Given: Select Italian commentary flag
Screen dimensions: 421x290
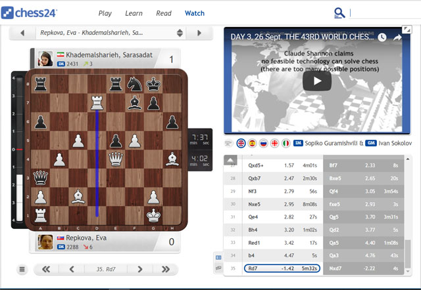Looking at the screenshot, I should coord(286,143).
